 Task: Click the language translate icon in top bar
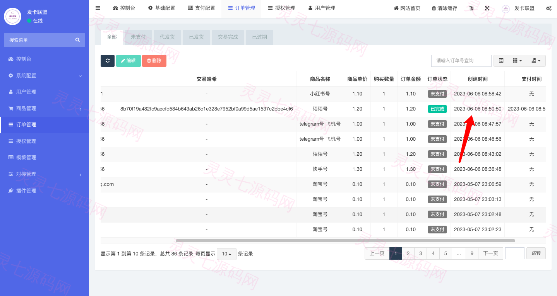pyautogui.click(x=471, y=8)
